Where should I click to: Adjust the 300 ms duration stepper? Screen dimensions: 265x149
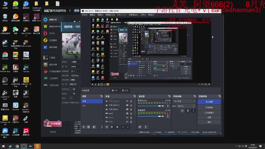(194, 106)
